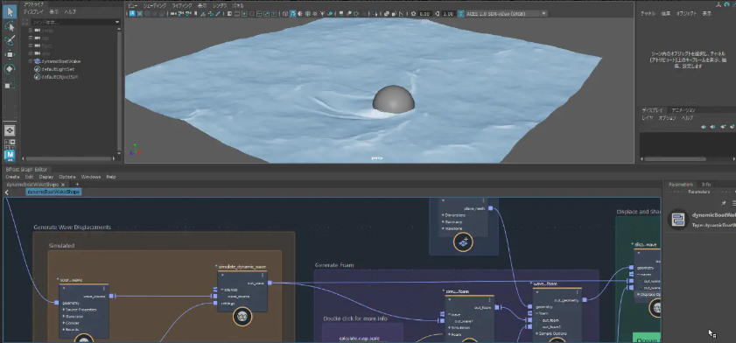736x343 pixels.
Task: Select defaultLightSet in the Outliner
Action: (58, 69)
